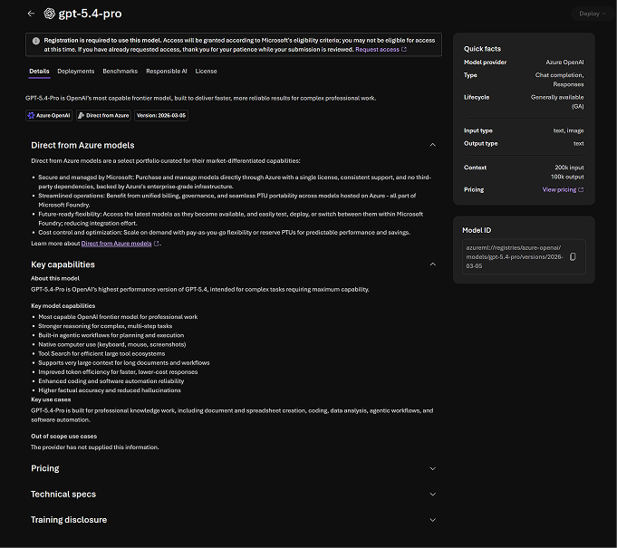This screenshot has height=548, width=617.
Task: Copy the Model ID with the copy icon
Action: click(572, 257)
